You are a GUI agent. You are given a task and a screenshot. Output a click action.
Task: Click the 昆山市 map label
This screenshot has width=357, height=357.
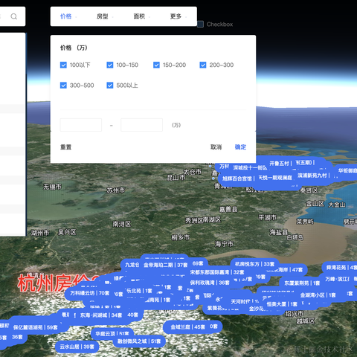(176, 178)
